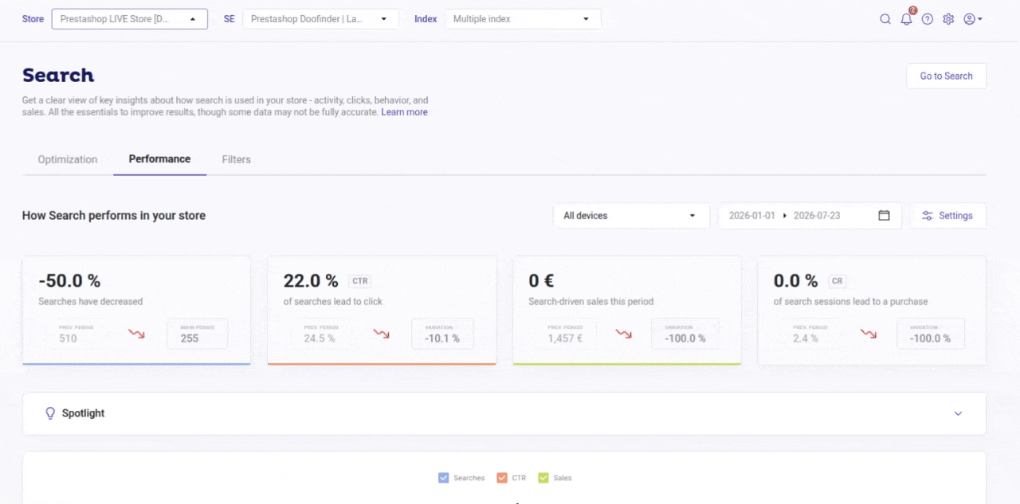Click the red trend arrow on sales card
The image size is (1020, 504).
click(623, 334)
